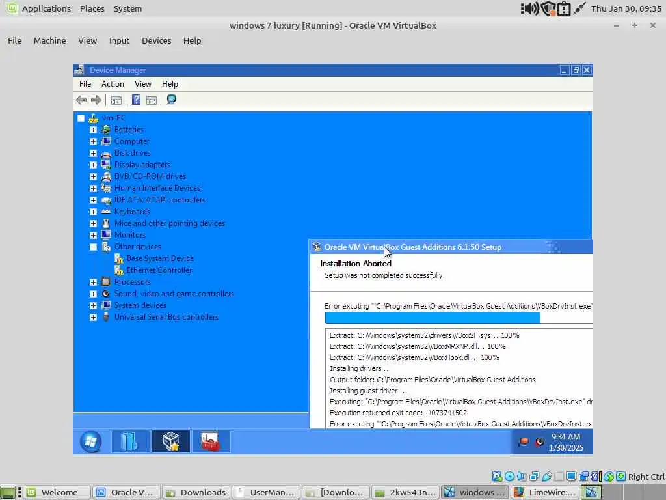Collapse the Other devices node
This screenshot has width=666, height=500.
click(93, 247)
